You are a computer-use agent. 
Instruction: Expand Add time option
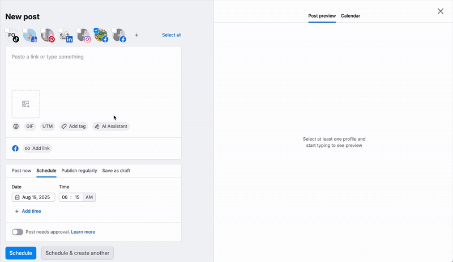28,211
